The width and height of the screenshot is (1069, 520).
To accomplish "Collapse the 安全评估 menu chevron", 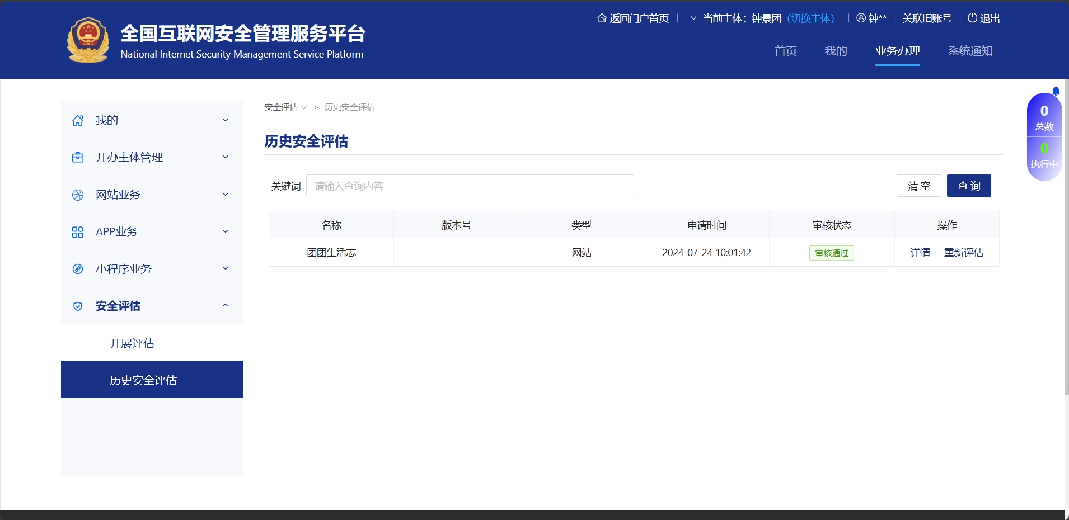I will [226, 306].
